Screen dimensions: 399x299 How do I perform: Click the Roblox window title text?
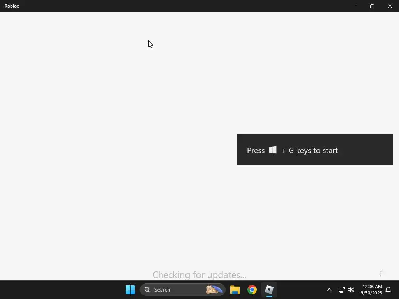point(12,6)
